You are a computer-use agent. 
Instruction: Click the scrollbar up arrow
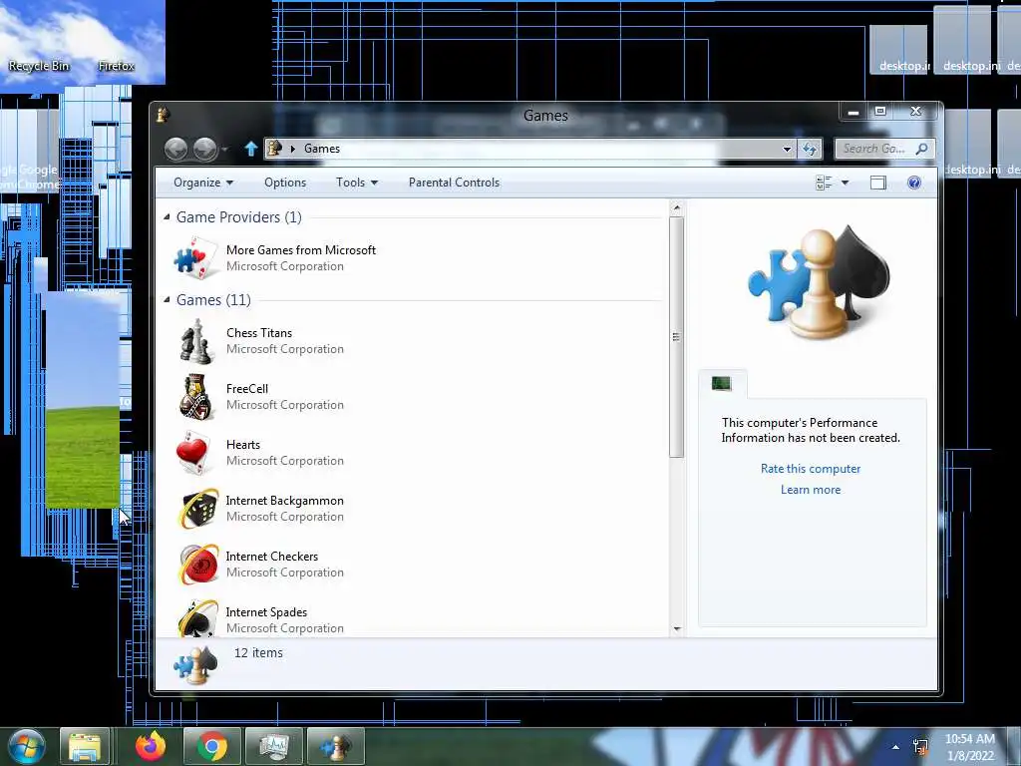(x=677, y=207)
